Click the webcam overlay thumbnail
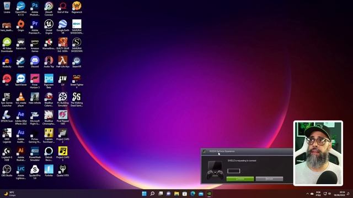Viewport: 353px width, 198px height. click(318, 153)
